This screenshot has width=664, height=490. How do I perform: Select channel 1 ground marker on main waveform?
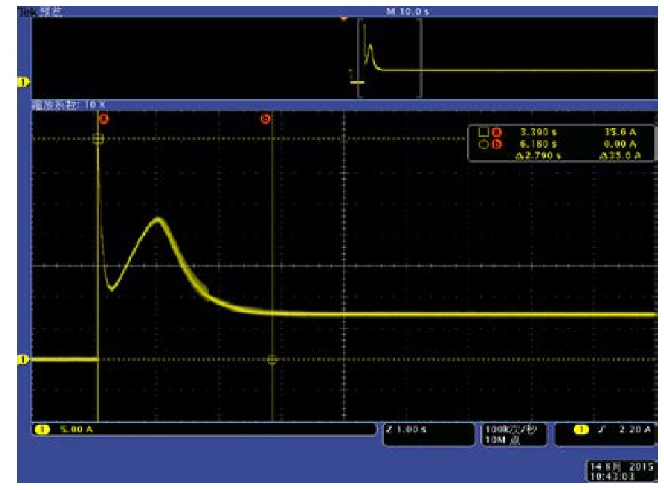23,360
